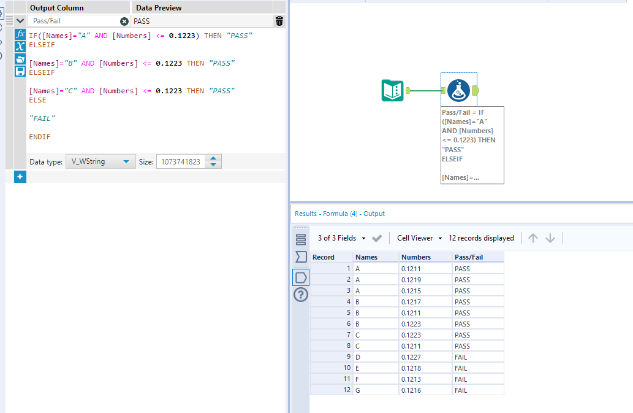Click the Results - Formula (4) - Output link
This screenshot has width=633, height=413.
click(341, 214)
